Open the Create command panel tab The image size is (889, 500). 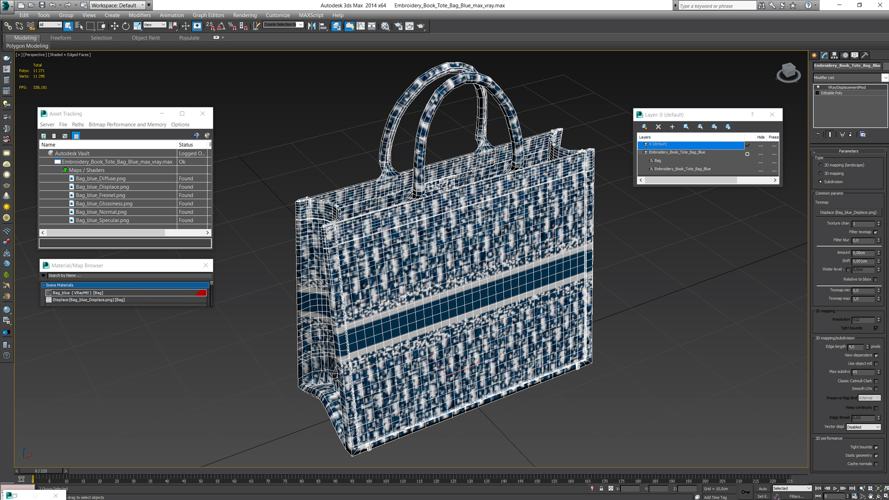(x=814, y=55)
